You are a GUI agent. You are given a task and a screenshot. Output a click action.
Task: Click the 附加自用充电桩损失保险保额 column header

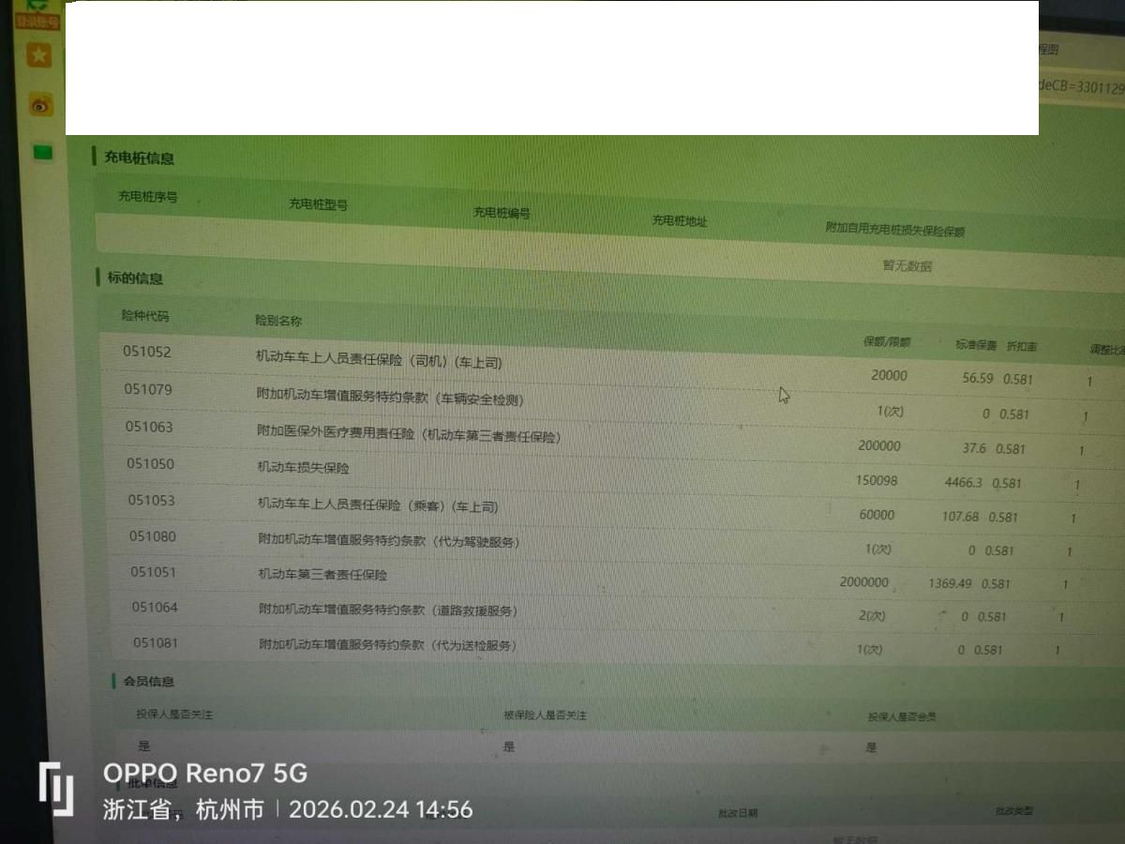tap(894, 230)
